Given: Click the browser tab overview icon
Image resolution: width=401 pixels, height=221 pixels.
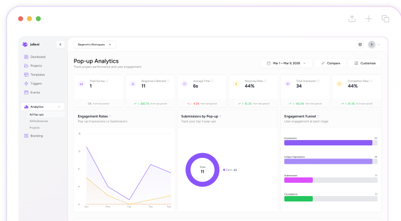Looking at the screenshot, I should pos(386,18).
